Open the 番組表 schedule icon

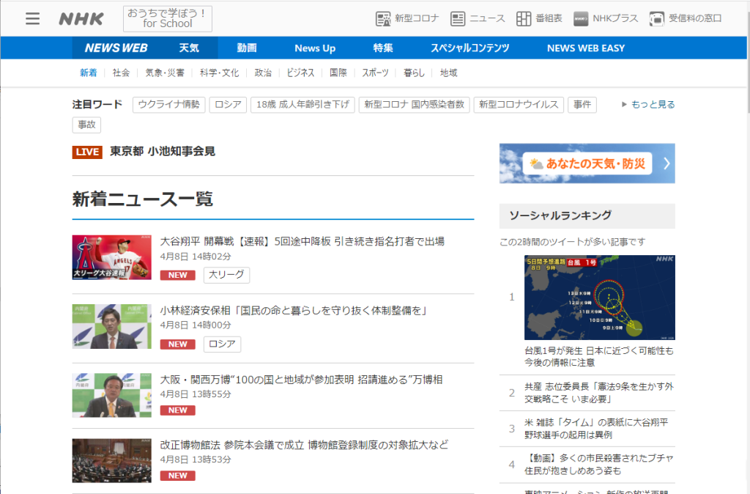[x=524, y=19]
